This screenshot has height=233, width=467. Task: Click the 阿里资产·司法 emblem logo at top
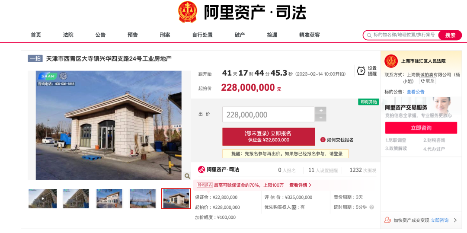tap(188, 12)
